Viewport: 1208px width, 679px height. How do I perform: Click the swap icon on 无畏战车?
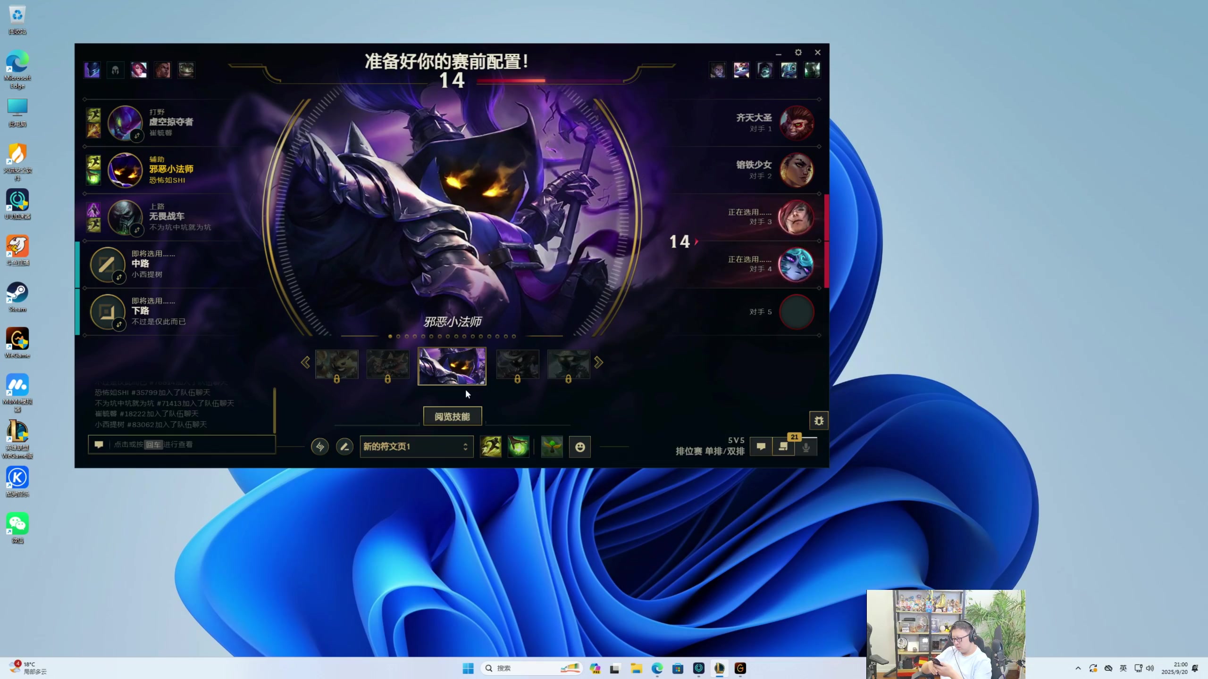tap(137, 230)
